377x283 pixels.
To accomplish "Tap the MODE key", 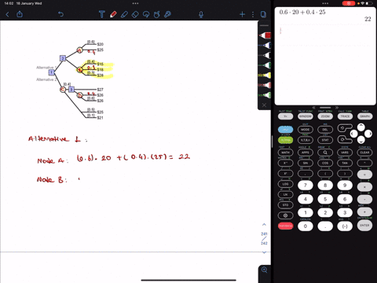I will (x=306, y=130).
